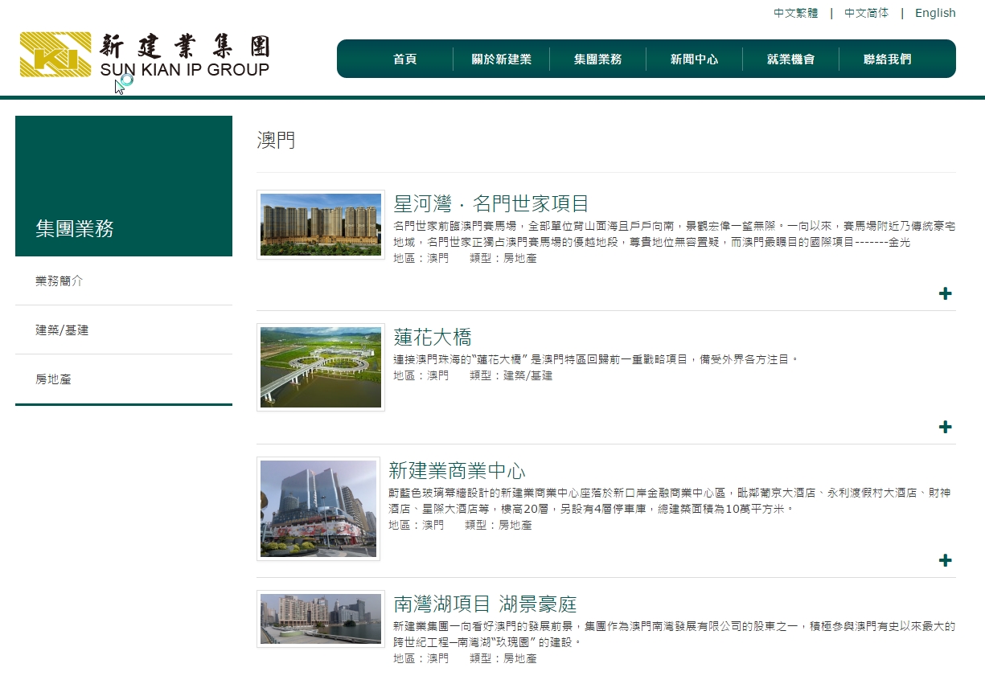The image size is (985, 684).
Task: Open the 蓮花大橋 bridge thumbnail
Action: click(x=321, y=367)
